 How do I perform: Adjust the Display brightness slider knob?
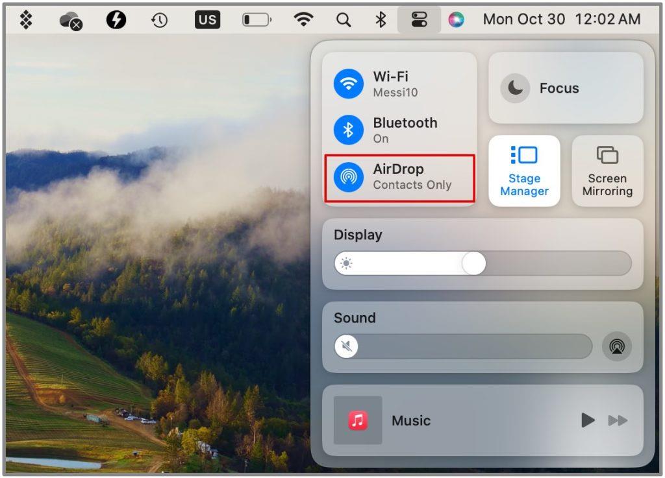click(x=473, y=263)
